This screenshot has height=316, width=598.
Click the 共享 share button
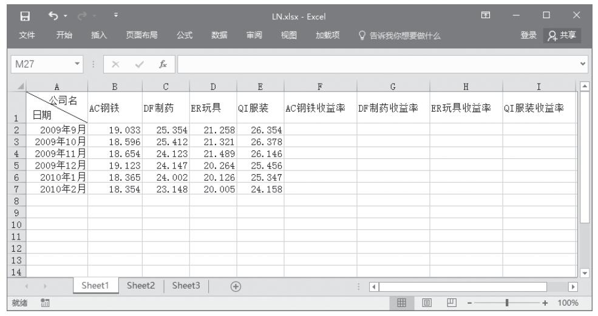(x=562, y=35)
